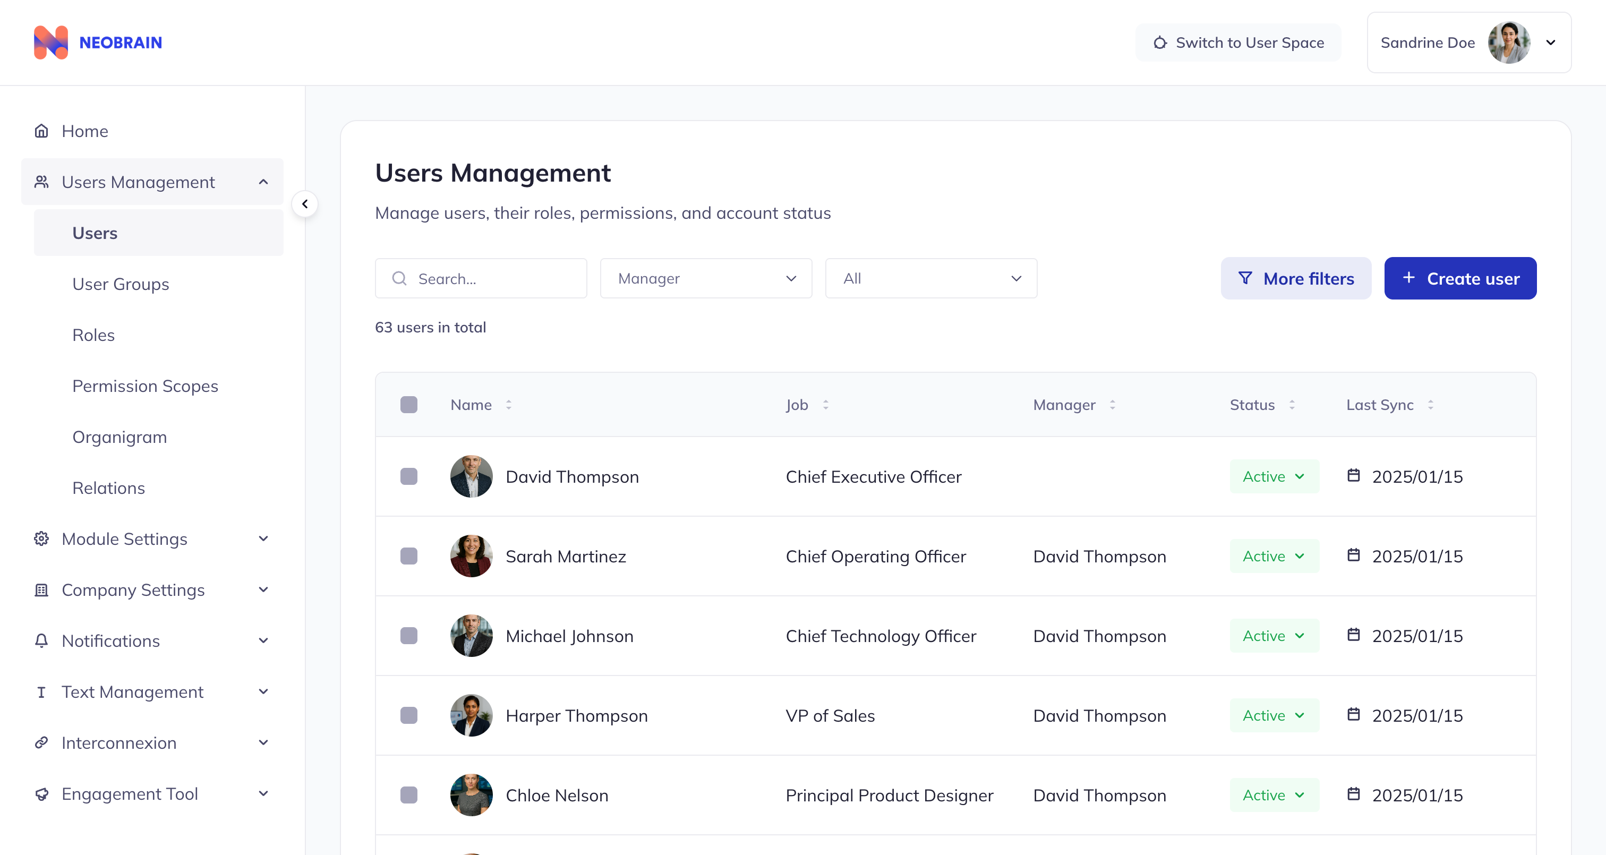Screen dimensions: 1606x855
Task: Open the Manager filter dropdown
Action: (706, 279)
